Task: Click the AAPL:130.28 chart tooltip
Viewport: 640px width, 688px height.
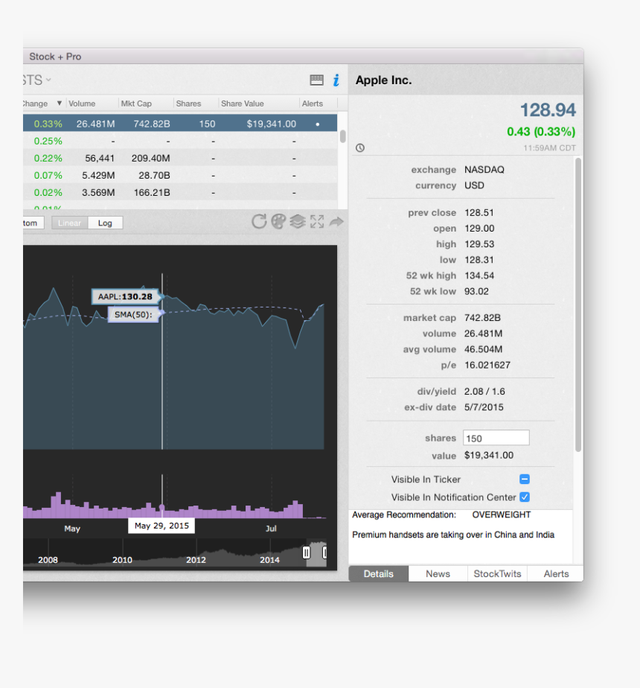Action: coord(125,296)
